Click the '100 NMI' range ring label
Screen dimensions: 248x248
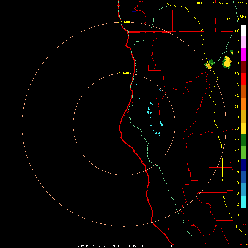pos(124,22)
